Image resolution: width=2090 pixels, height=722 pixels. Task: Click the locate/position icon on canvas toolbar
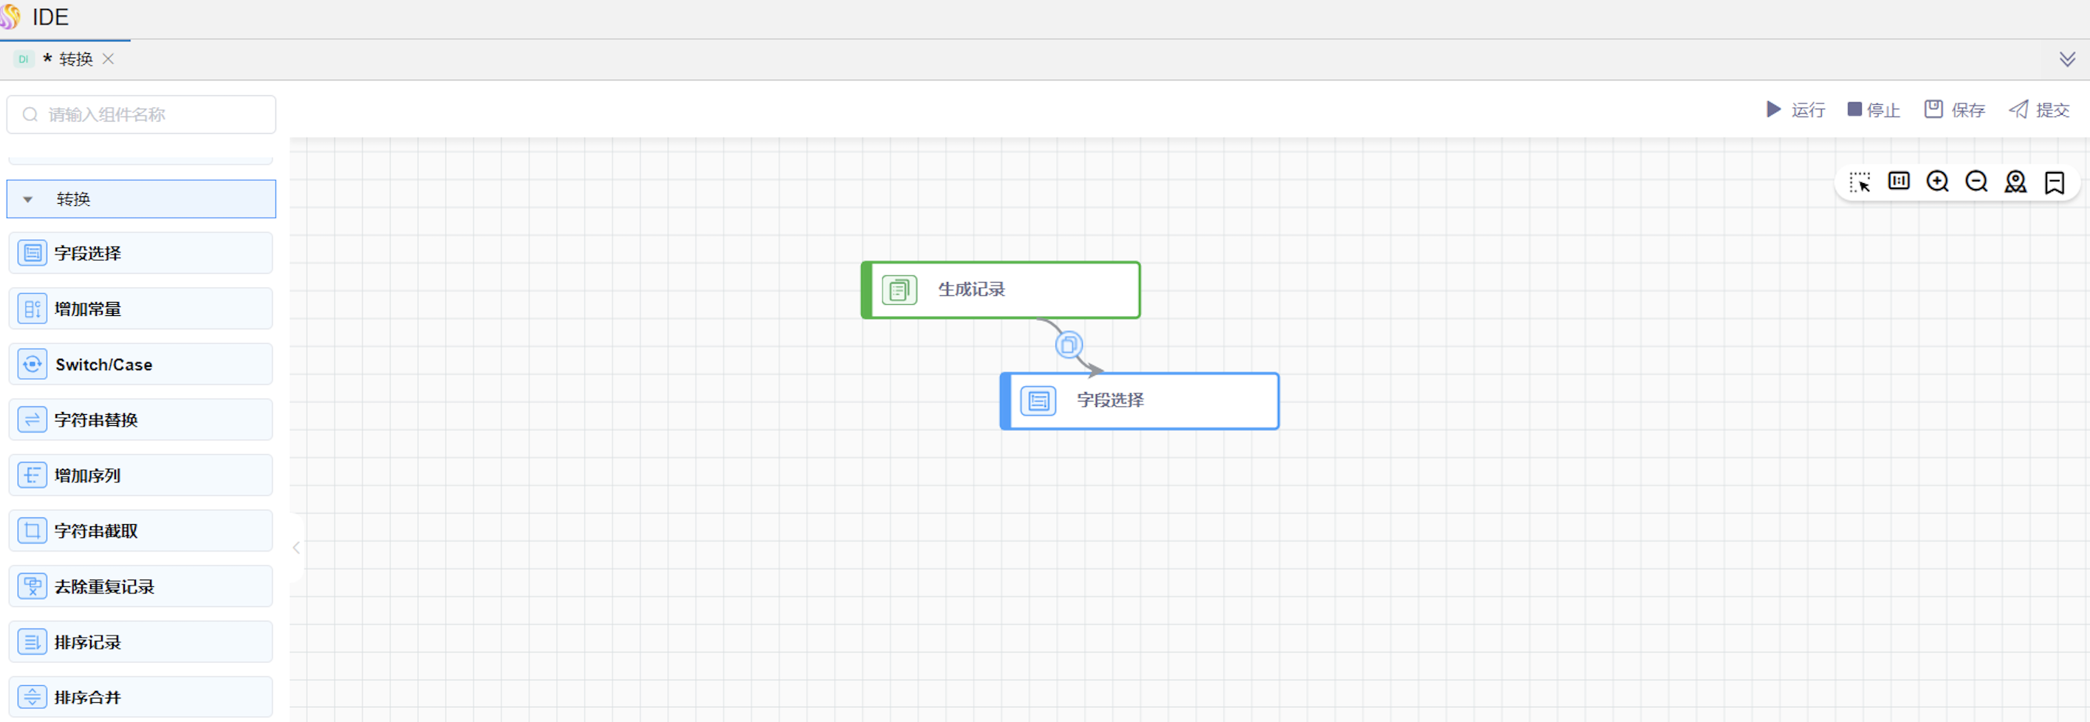[x=2015, y=182]
